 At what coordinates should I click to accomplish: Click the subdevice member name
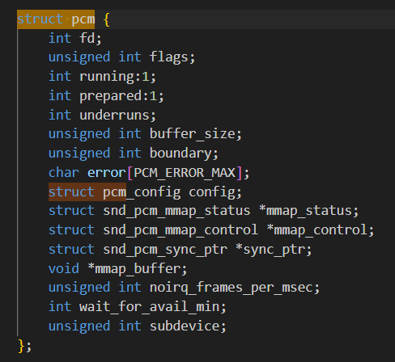pyautogui.click(x=185, y=326)
